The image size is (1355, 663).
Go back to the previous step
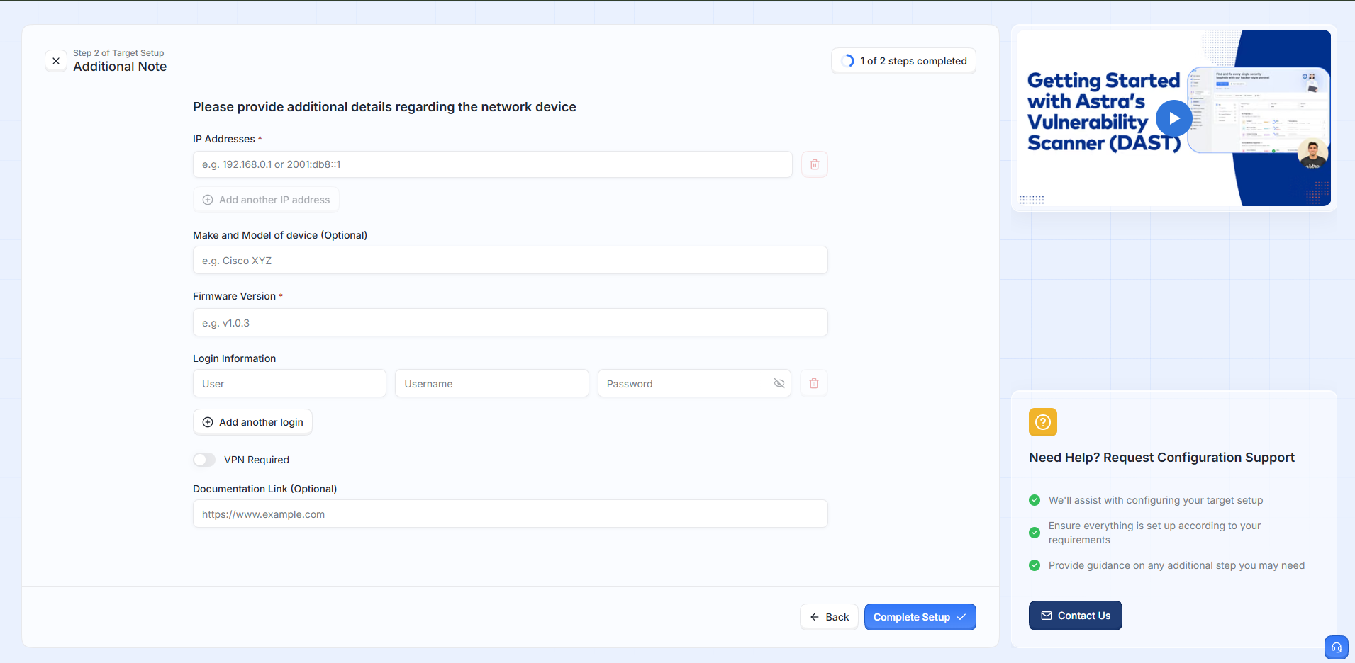click(829, 617)
